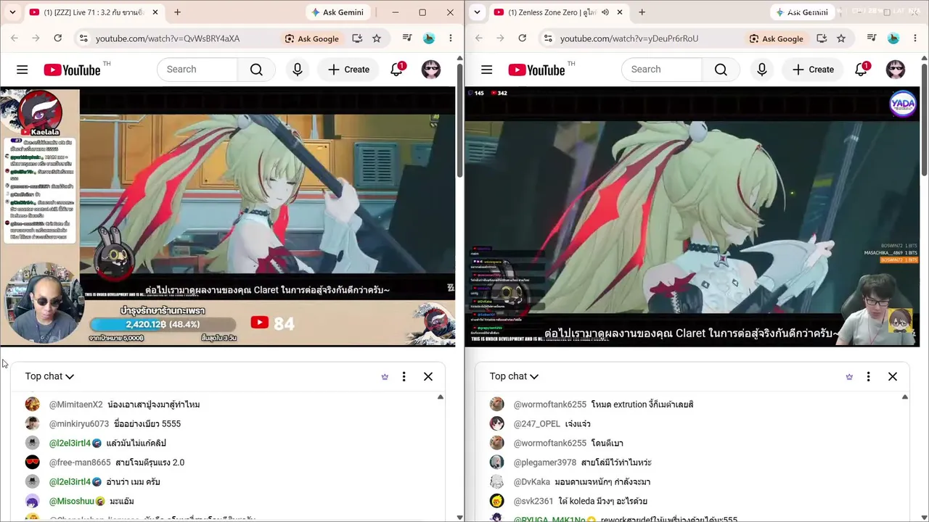This screenshot has width=929, height=522.
Task: Close the live chat panel in left window
Action: click(x=428, y=376)
